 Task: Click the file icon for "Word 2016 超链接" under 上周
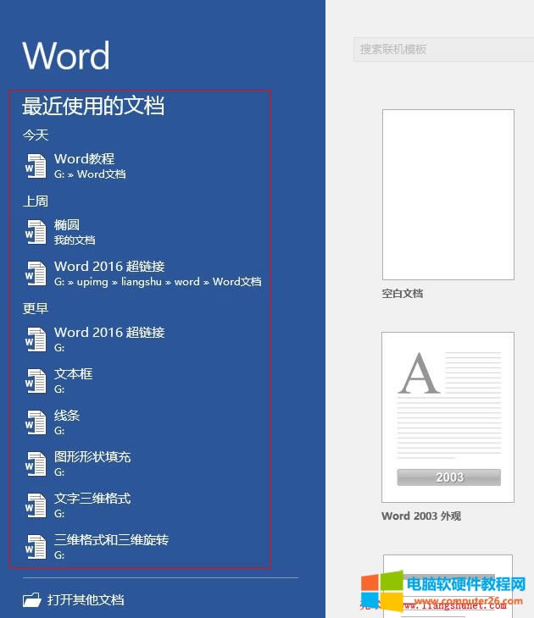36,273
